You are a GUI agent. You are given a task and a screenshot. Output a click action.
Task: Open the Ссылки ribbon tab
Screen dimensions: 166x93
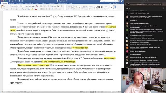pyautogui.click(x=44, y=3)
